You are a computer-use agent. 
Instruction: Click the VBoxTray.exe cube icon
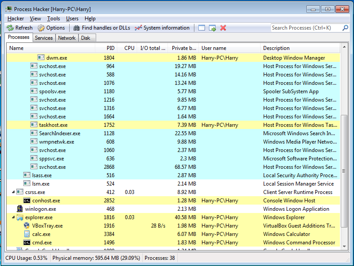click(26, 225)
